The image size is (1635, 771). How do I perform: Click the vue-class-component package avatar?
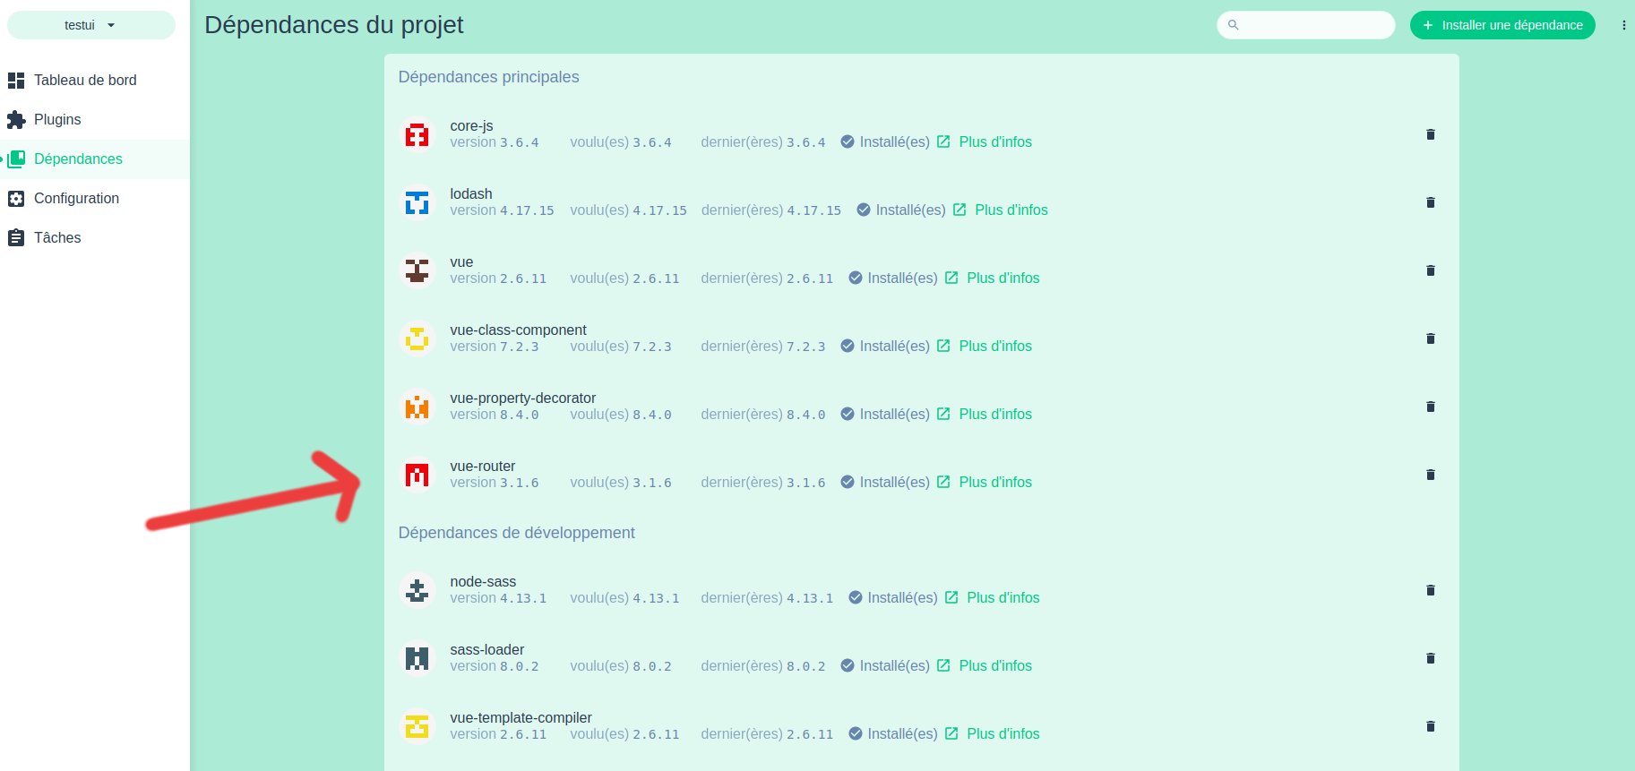pos(417,338)
